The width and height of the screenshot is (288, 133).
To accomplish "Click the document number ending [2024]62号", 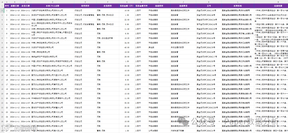I will 209,61.
